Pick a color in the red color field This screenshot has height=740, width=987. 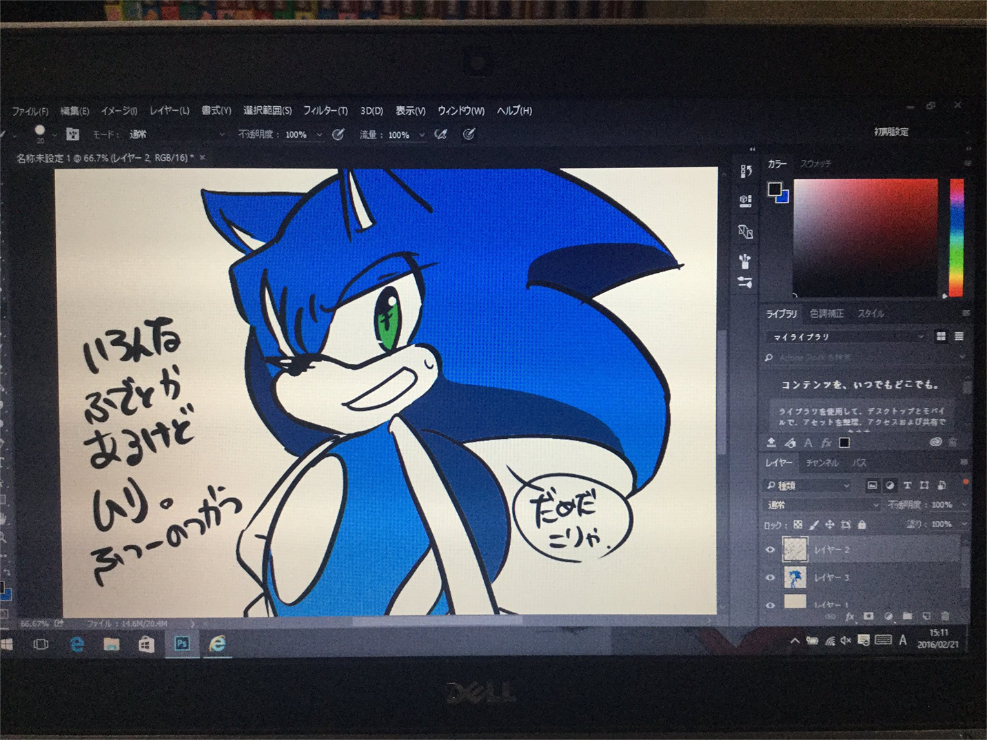(x=866, y=237)
